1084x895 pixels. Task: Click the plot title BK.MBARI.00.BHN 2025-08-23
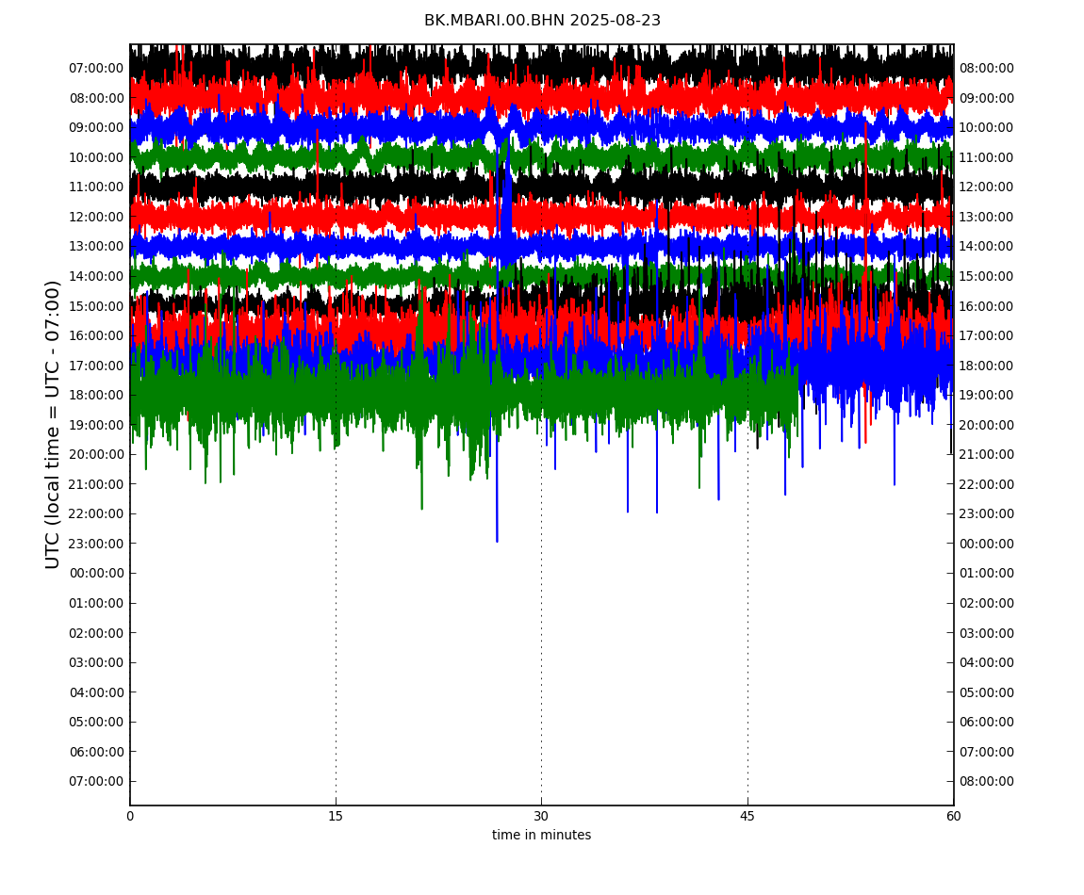coord(542,21)
